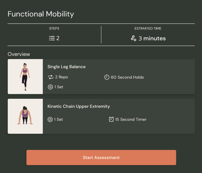Select the Kinetic Chain Upper Extremity title
Image resolution: width=202 pixels, height=173 pixels.
(x=79, y=107)
